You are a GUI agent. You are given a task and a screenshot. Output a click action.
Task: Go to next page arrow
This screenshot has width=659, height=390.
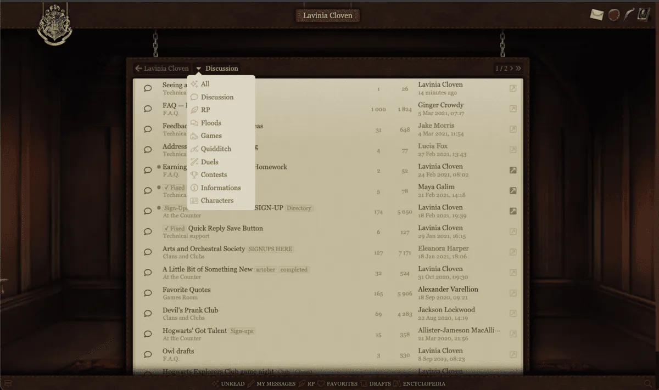[511, 69]
